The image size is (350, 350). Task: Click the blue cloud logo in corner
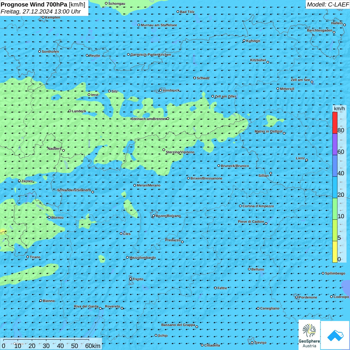(x=335, y=335)
